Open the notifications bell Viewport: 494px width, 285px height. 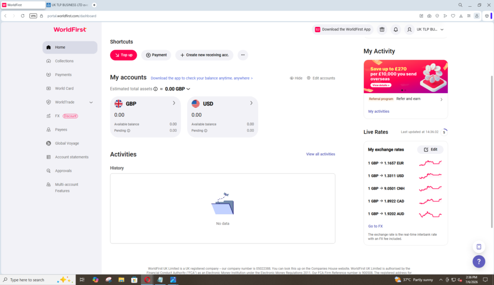coord(396,29)
